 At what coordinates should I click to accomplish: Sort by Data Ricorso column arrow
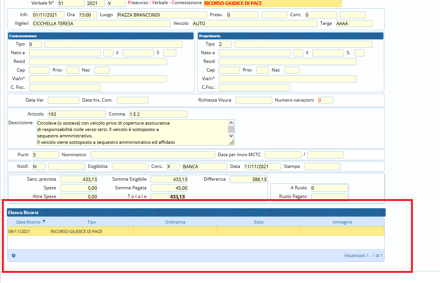coord(44,222)
